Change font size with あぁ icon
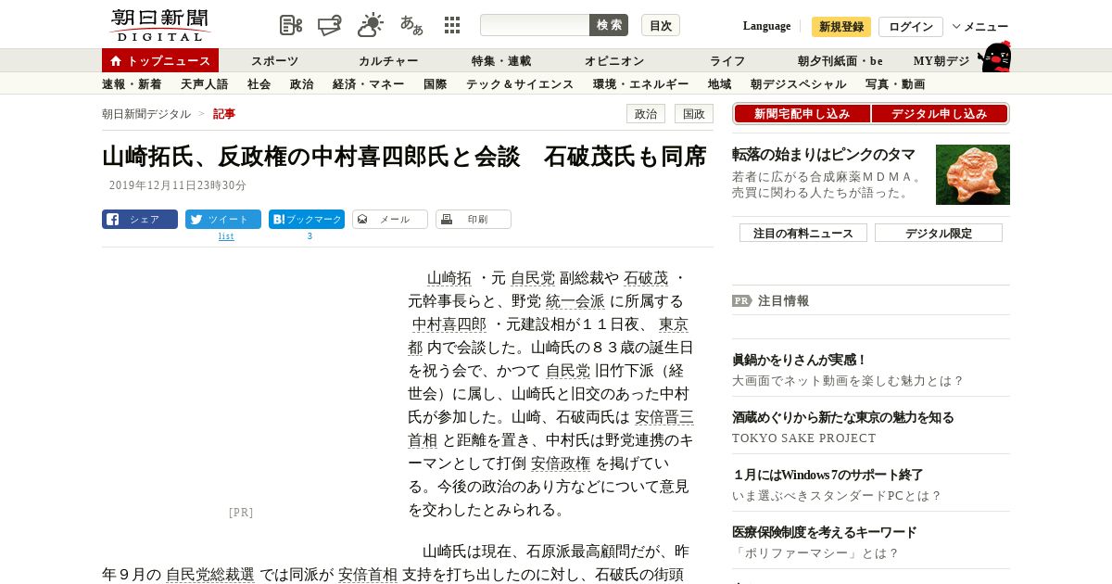 (x=411, y=25)
